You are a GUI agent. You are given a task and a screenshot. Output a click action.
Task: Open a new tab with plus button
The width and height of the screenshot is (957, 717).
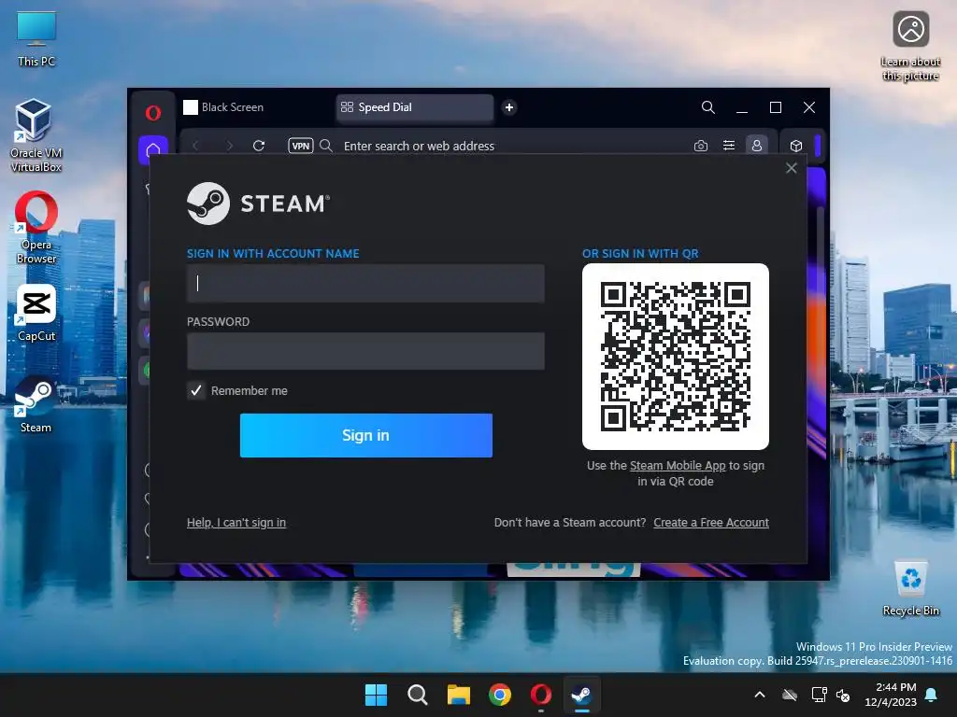509,107
